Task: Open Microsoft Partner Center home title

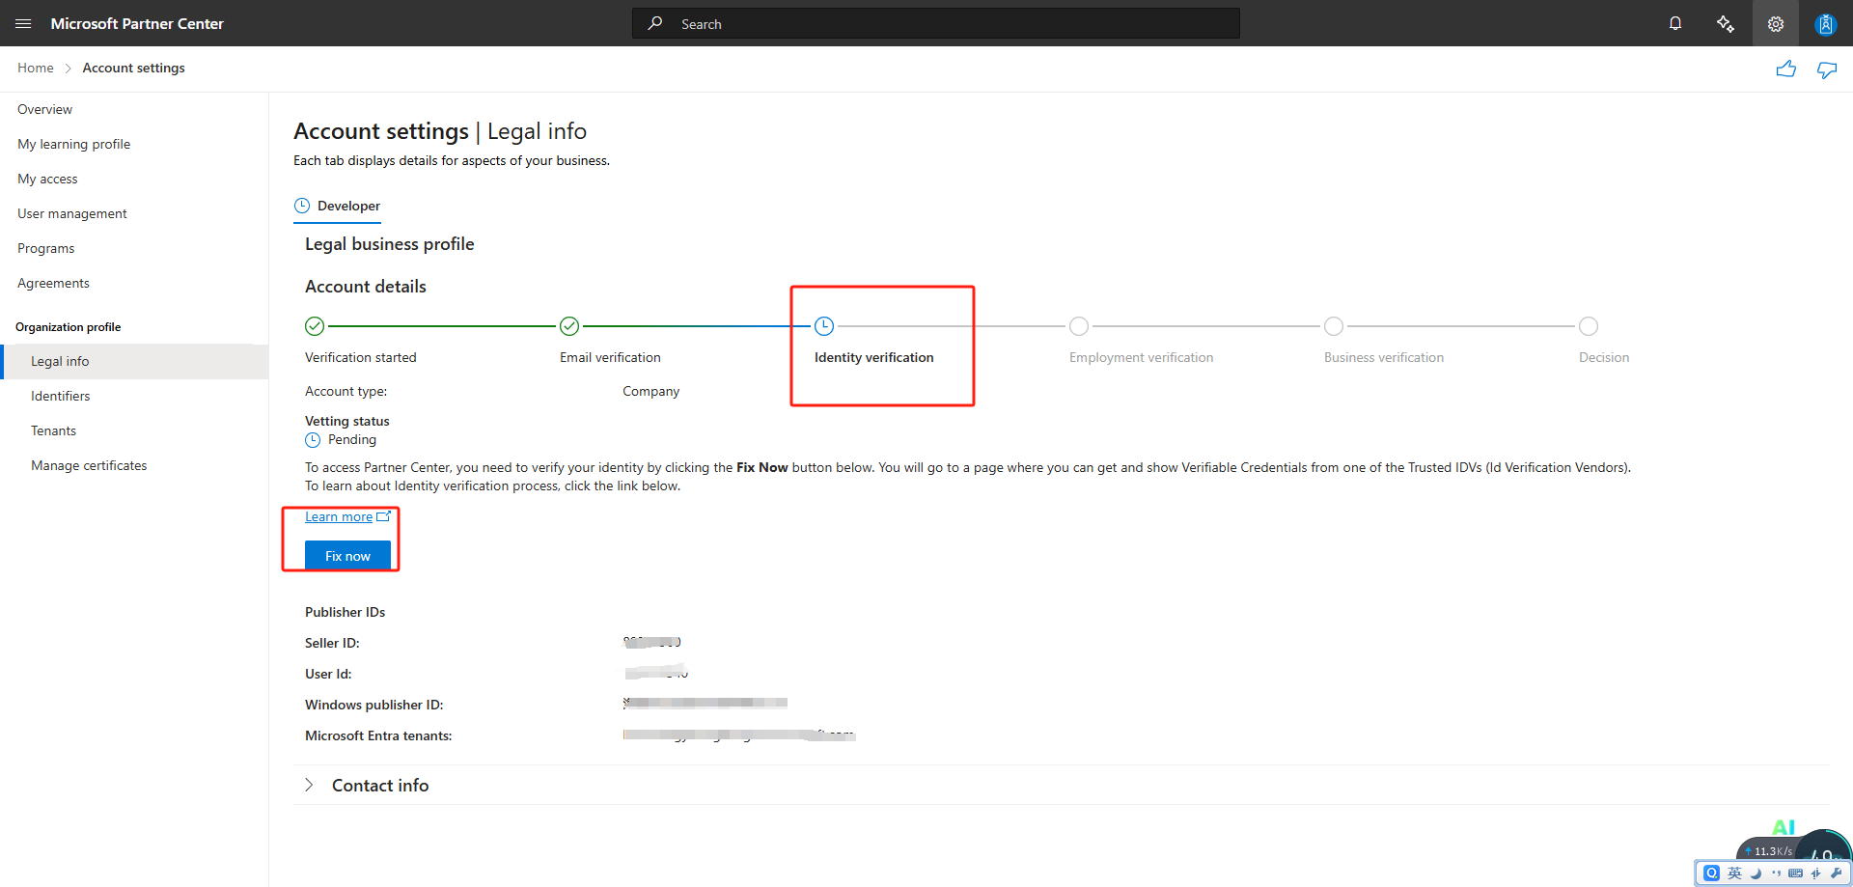Action: [137, 23]
